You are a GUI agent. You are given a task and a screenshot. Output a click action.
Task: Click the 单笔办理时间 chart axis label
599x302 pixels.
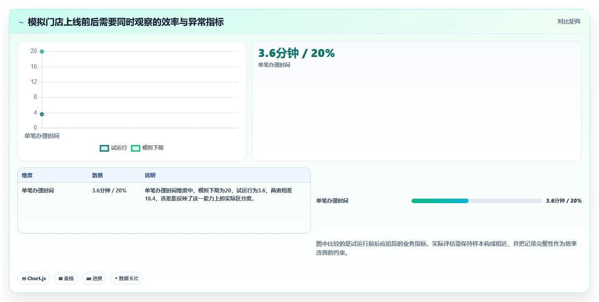pos(42,136)
